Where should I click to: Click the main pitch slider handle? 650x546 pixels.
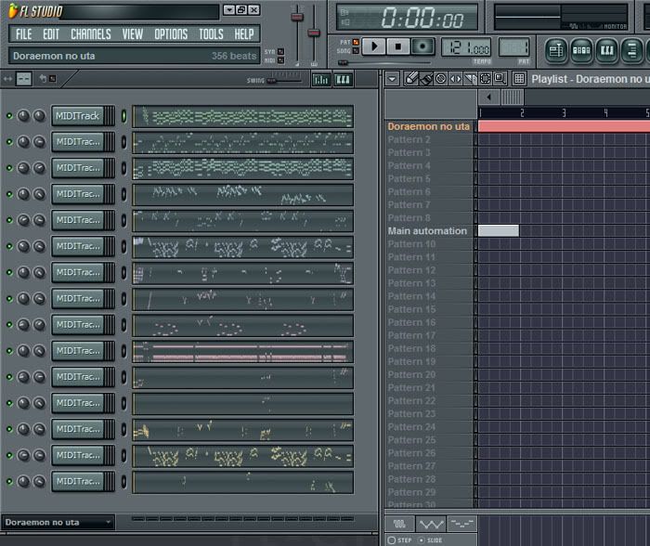coord(314,32)
